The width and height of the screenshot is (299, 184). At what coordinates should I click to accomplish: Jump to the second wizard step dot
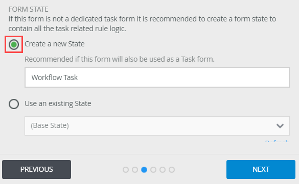(x=135, y=170)
